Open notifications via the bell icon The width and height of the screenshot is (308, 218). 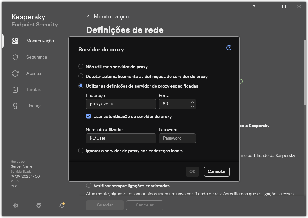[62, 206]
